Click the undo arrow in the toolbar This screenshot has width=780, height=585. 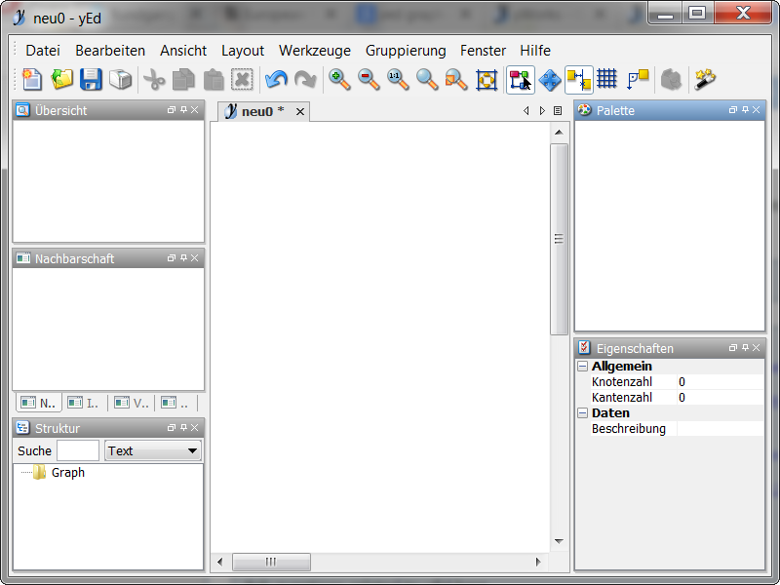coord(276,80)
